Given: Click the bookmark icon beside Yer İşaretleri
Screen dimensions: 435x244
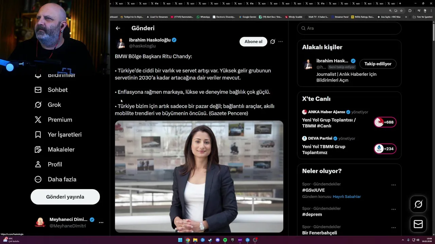Looking at the screenshot, I should 38,135.
